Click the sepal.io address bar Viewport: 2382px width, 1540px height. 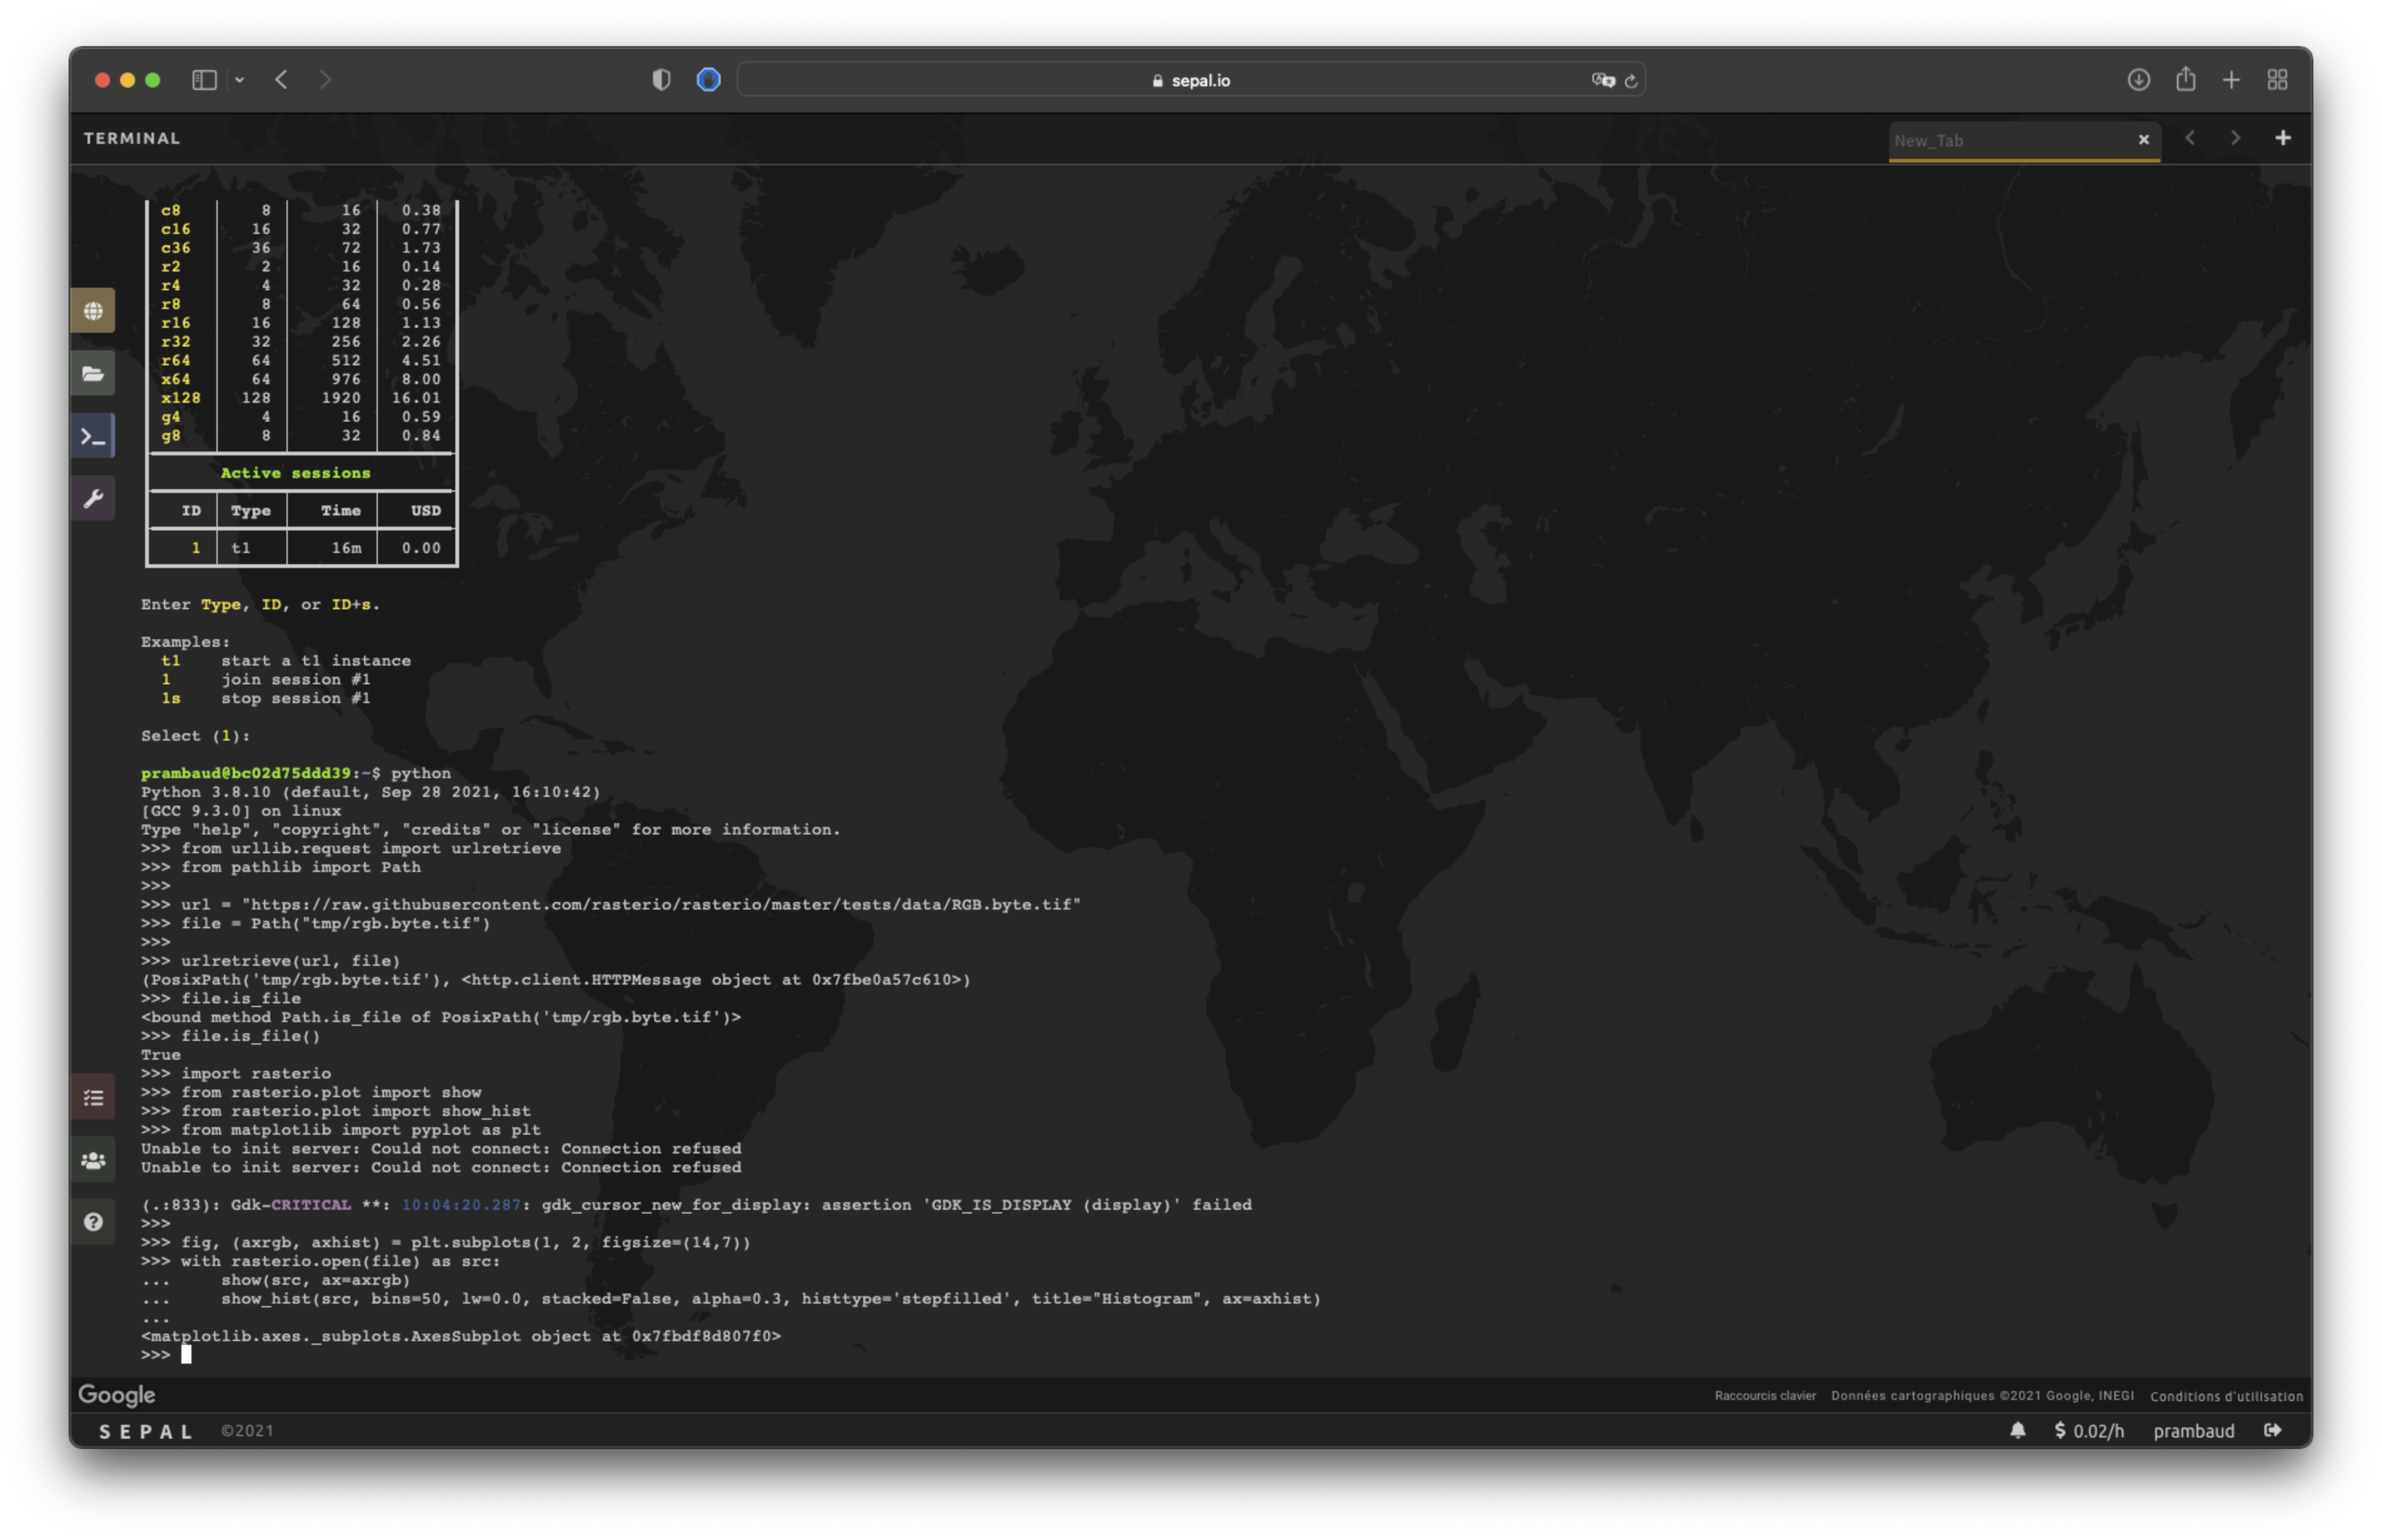point(1190,80)
